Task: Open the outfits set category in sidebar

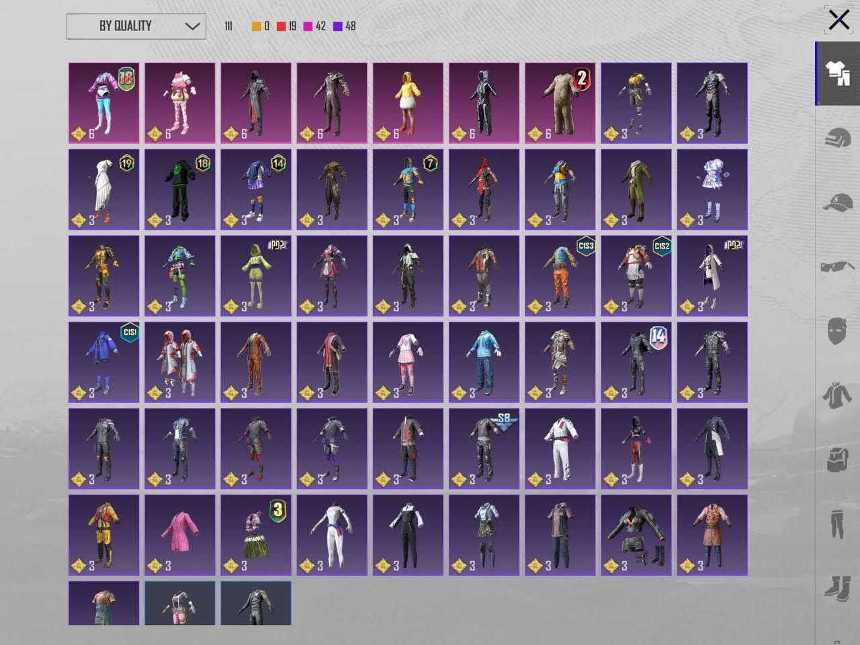Action: 838,73
